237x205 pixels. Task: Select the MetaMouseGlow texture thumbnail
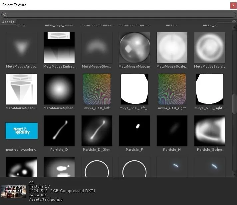coord(97,48)
